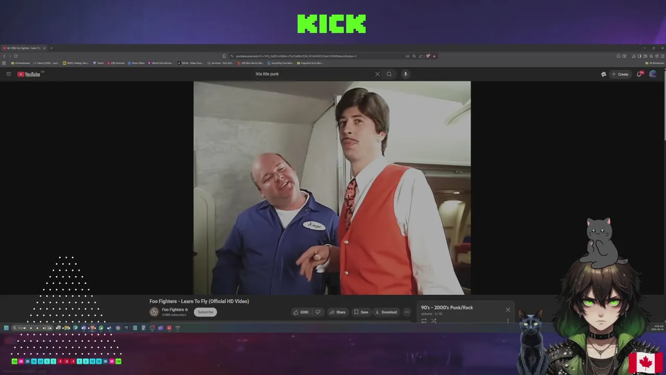Open the All Bookmarks folder

click(655, 63)
